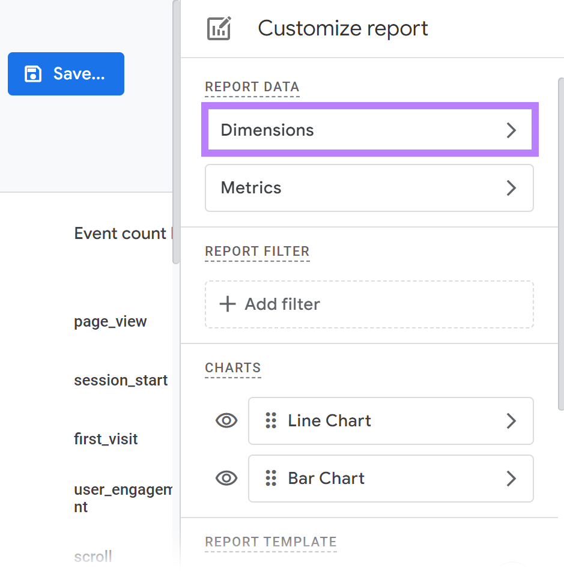Click the eye icon next to Line Chart

coord(226,421)
